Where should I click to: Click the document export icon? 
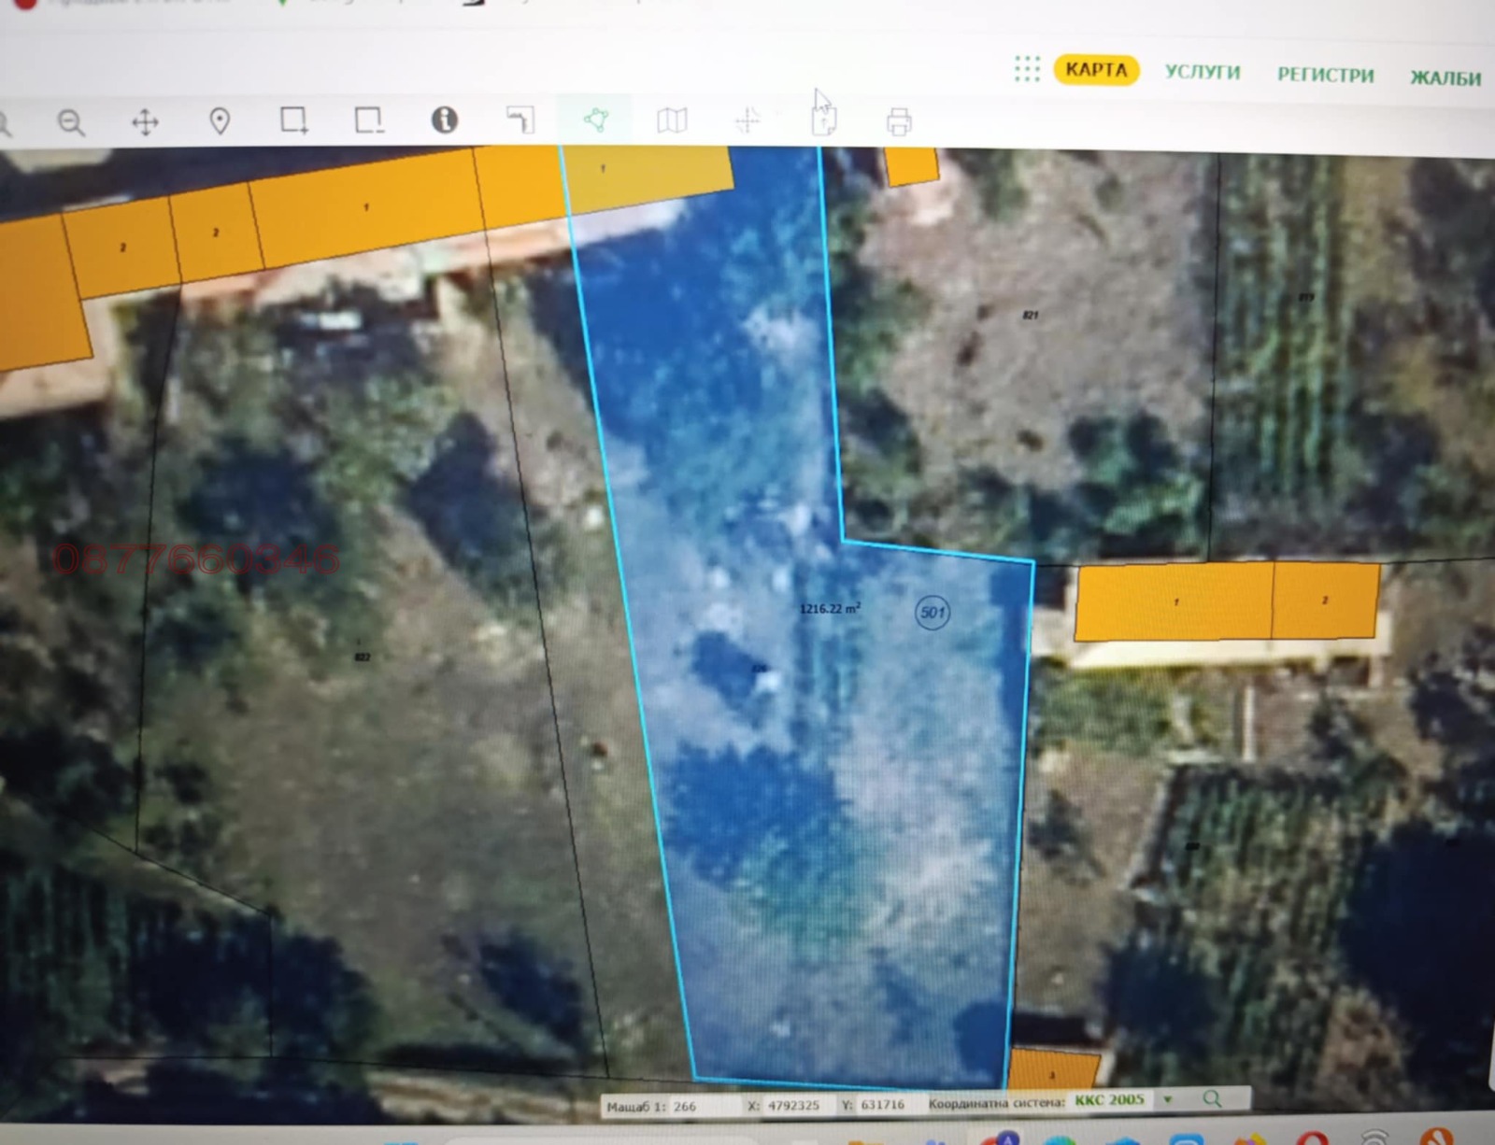click(823, 120)
